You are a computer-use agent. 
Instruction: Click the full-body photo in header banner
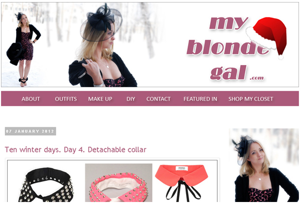click(24, 50)
